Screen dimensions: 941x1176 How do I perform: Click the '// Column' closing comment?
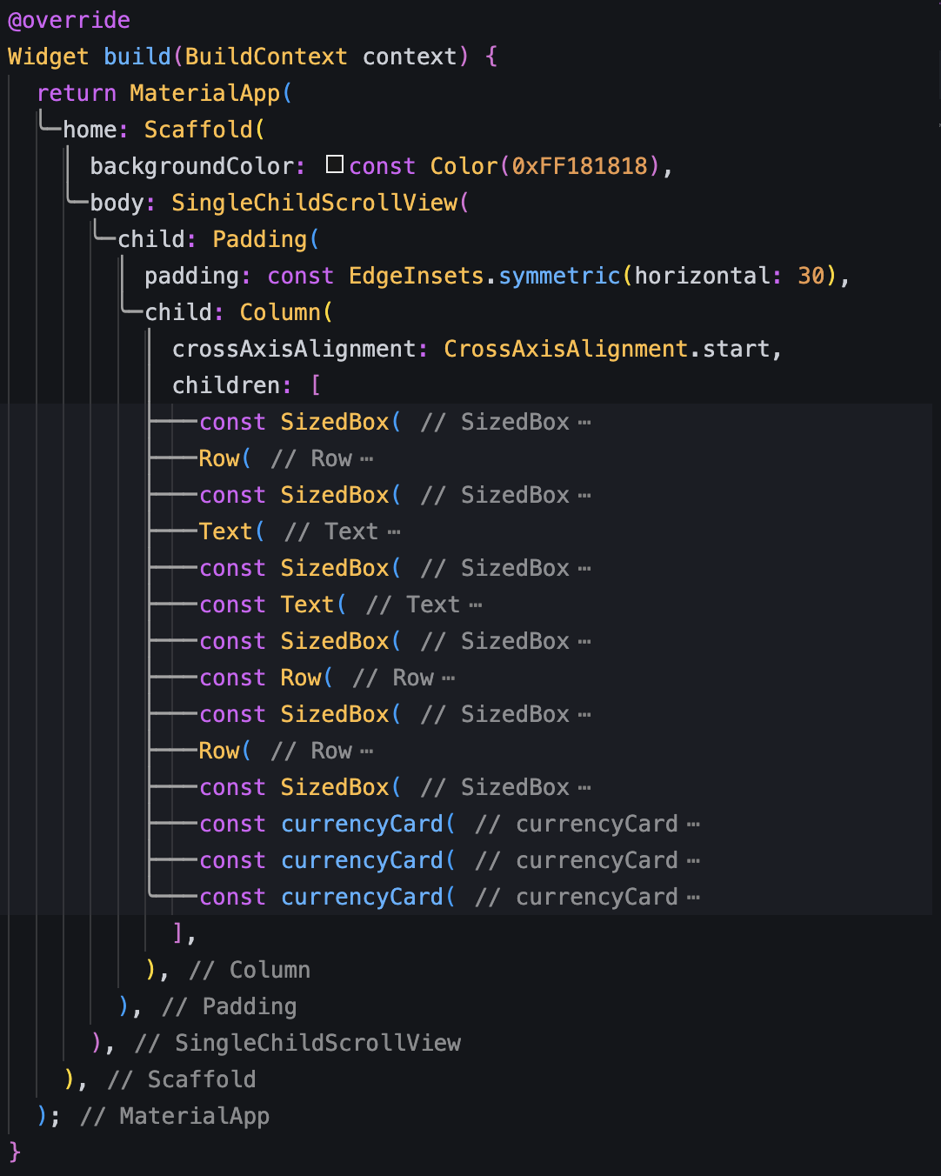[x=250, y=970]
